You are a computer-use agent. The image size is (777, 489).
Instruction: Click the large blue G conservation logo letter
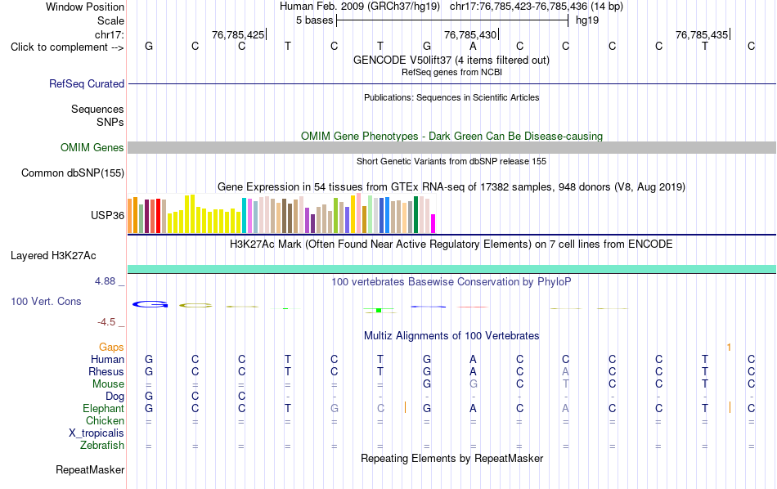[x=150, y=304]
